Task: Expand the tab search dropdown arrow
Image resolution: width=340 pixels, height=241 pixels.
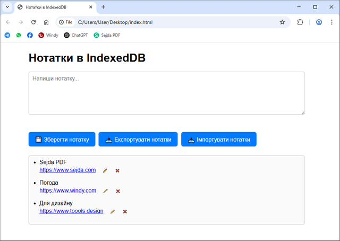Action: [x=7, y=7]
